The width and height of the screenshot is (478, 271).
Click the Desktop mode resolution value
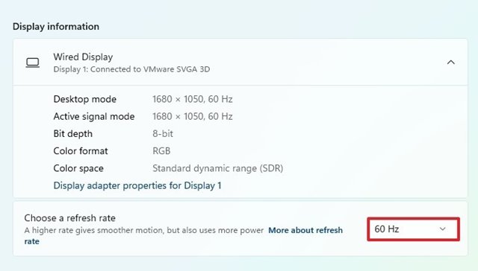(193, 99)
